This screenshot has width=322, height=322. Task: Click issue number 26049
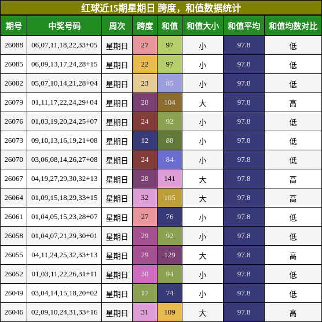click(13, 293)
